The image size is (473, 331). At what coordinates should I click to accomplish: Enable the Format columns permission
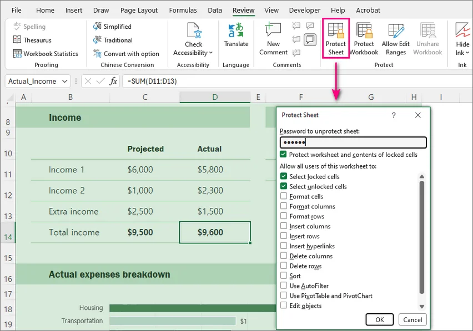coord(284,206)
